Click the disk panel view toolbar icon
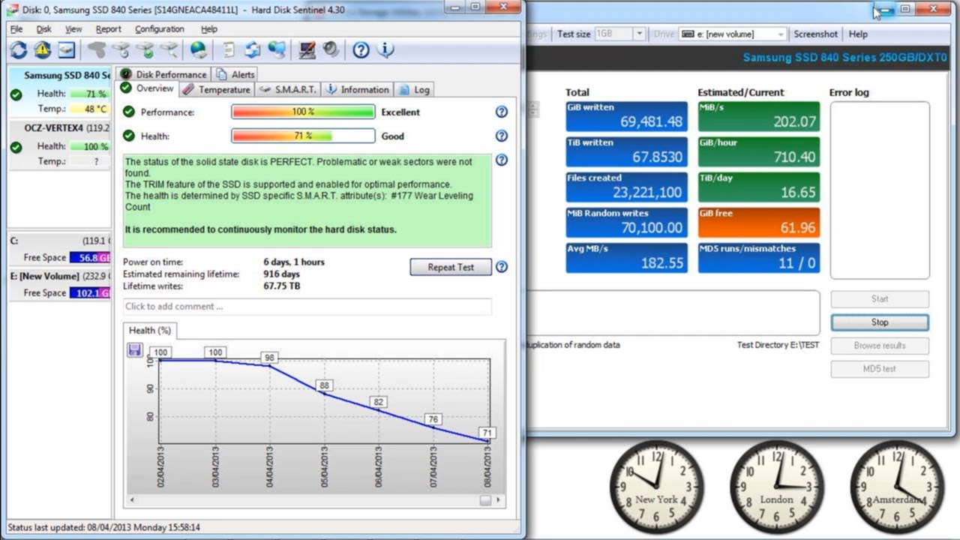 (67, 50)
